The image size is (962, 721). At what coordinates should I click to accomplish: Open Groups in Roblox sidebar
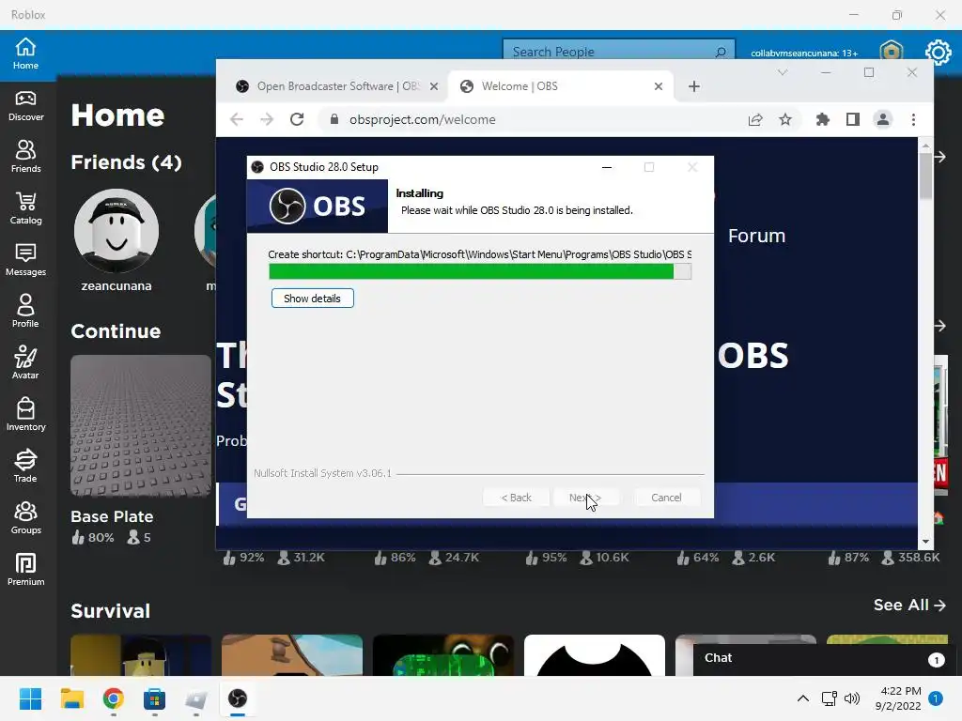click(25, 517)
